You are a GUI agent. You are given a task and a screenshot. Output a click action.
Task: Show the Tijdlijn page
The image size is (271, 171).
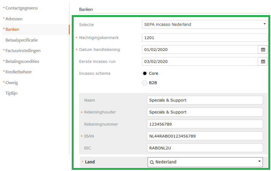pyautogui.click(x=11, y=93)
